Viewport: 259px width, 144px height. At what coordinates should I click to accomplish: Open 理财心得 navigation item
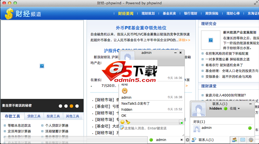[233, 13]
